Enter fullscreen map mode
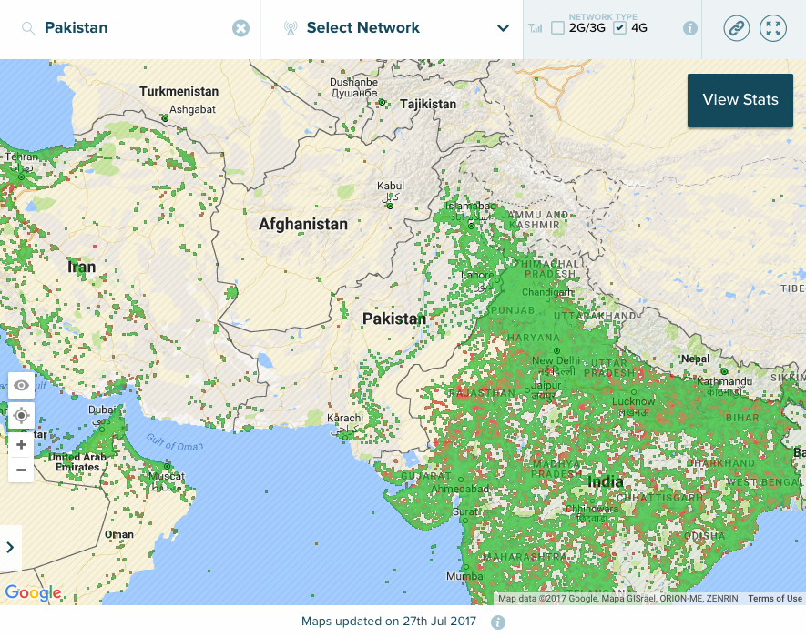 click(773, 28)
